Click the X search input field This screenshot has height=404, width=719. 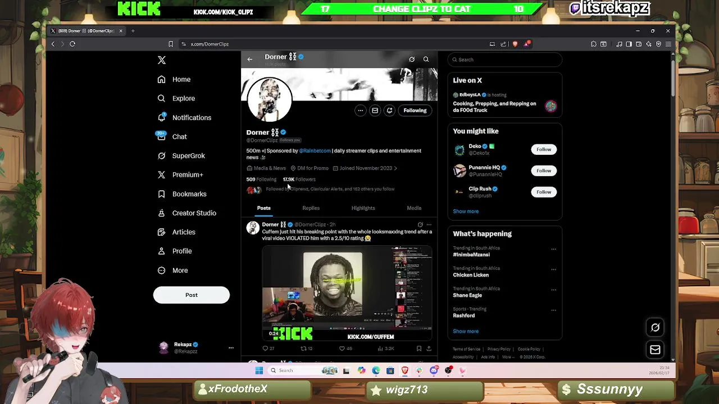(x=505, y=59)
